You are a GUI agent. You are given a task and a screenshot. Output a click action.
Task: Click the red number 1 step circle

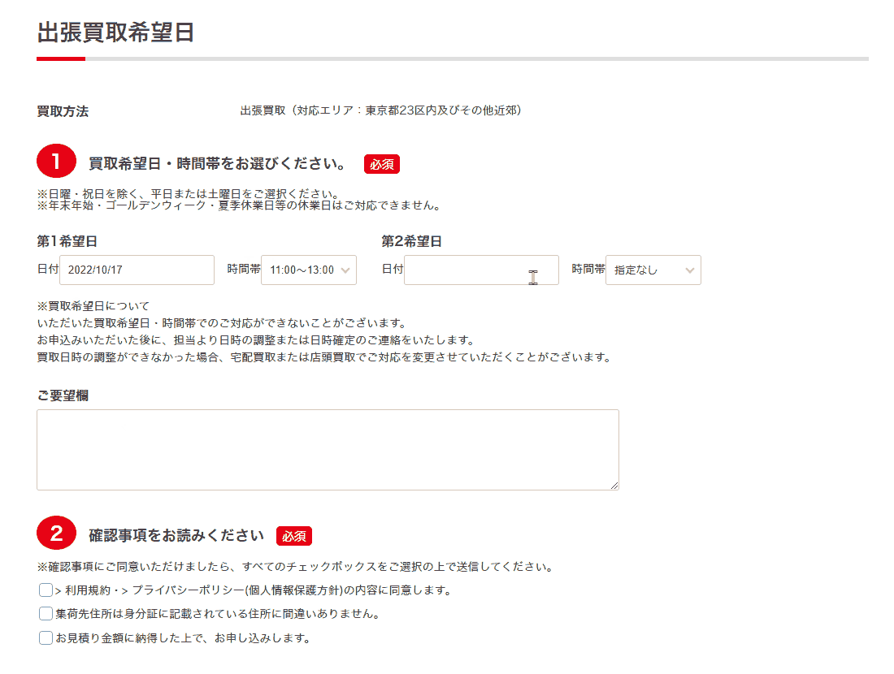pyautogui.click(x=55, y=162)
